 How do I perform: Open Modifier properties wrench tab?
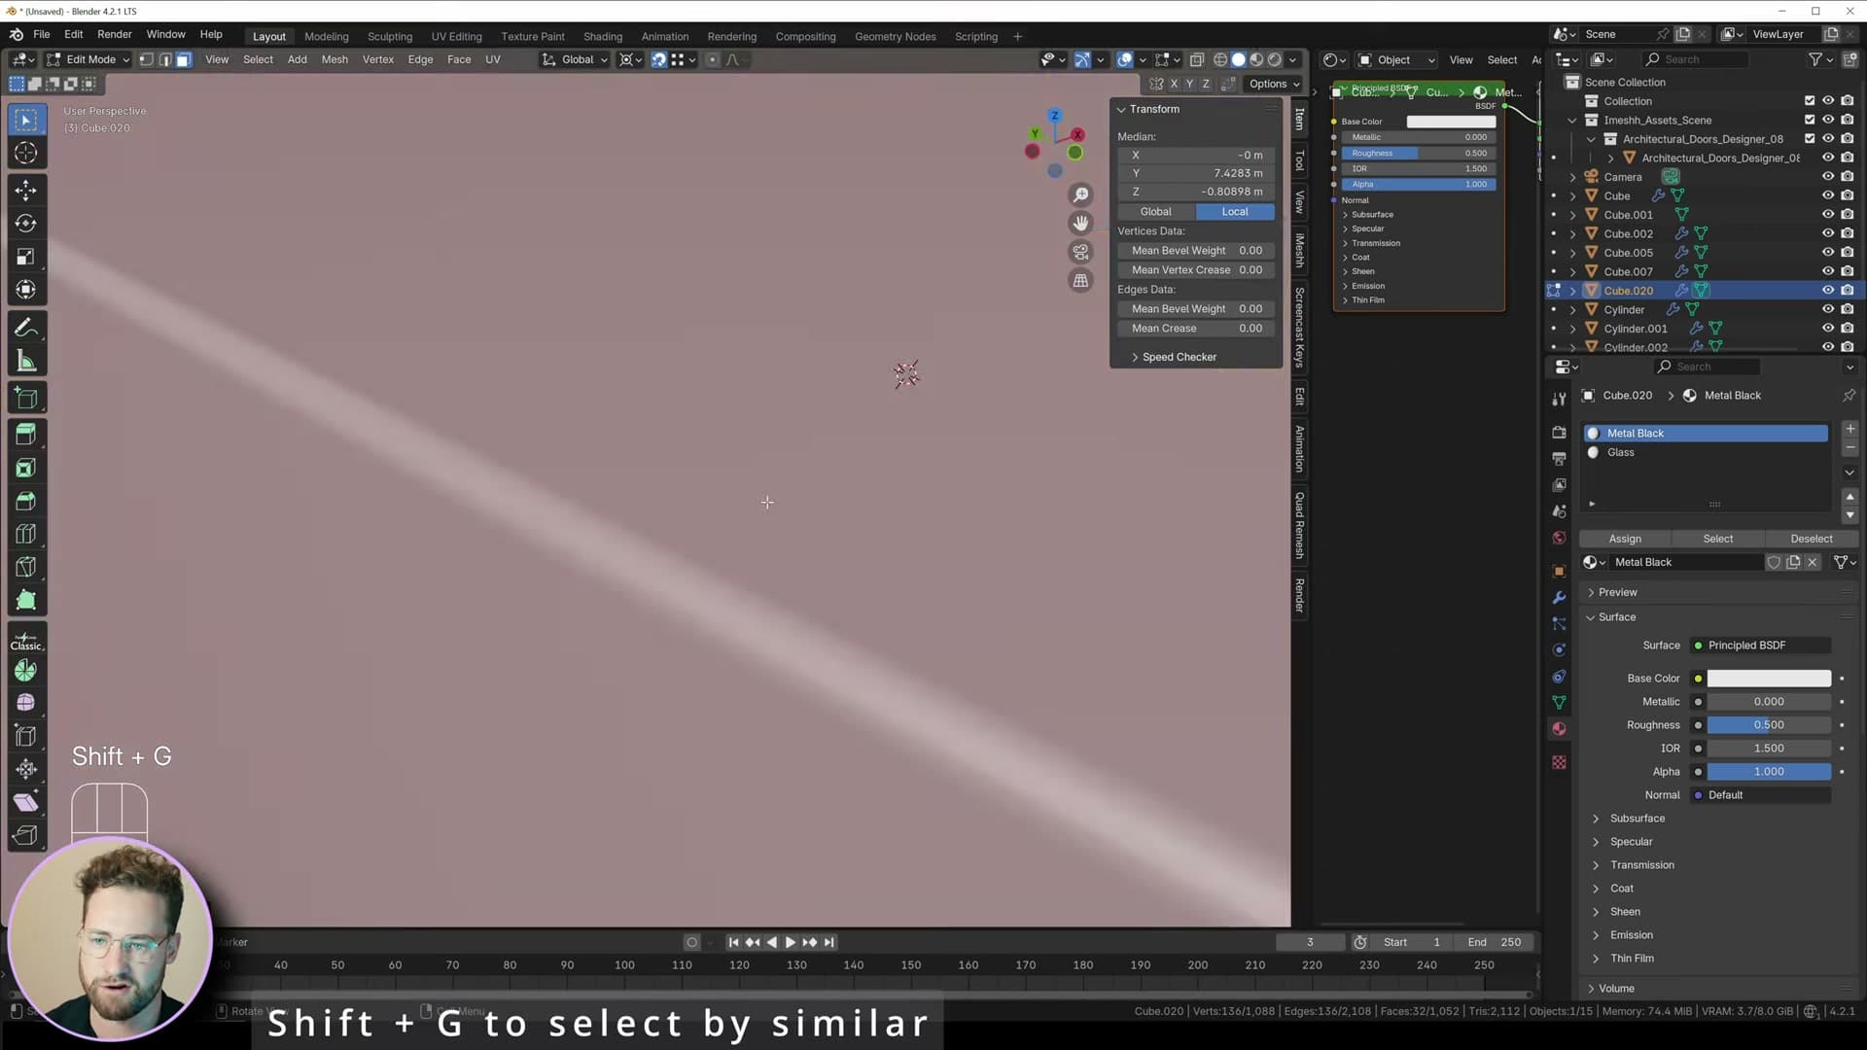click(1559, 598)
